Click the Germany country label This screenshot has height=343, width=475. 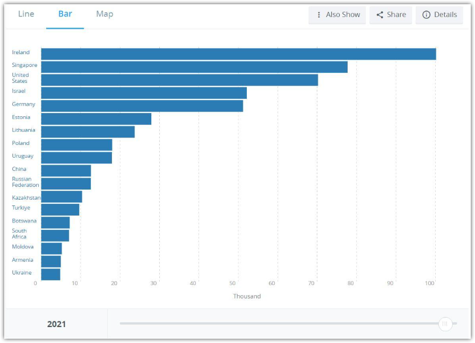tap(23, 104)
